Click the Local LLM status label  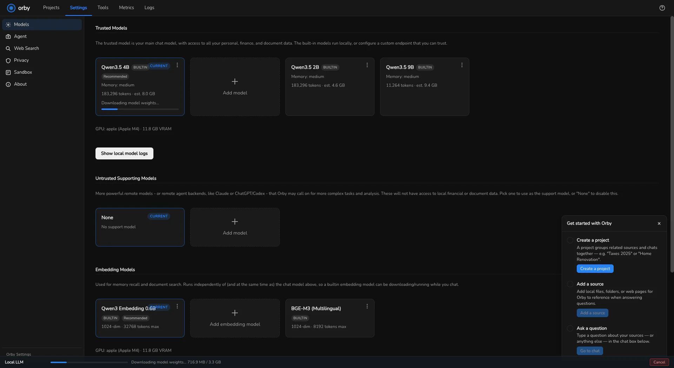click(x=14, y=362)
